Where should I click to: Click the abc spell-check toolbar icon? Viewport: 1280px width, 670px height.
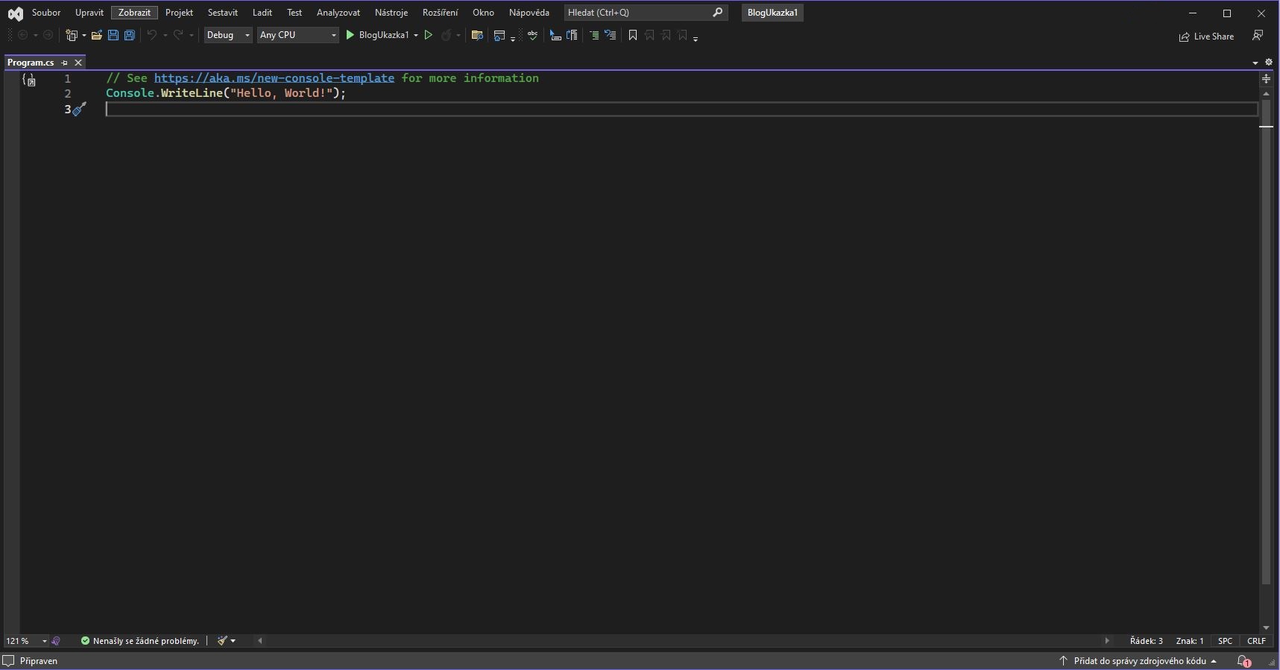[532, 35]
